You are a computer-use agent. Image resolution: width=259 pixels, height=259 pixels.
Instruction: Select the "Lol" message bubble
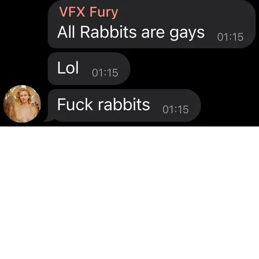[89, 69]
